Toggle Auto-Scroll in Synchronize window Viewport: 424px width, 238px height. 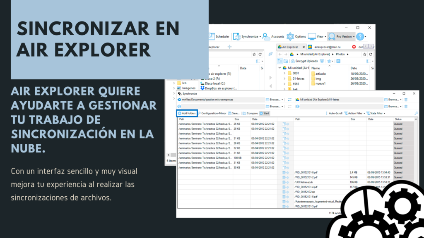coord(334,113)
